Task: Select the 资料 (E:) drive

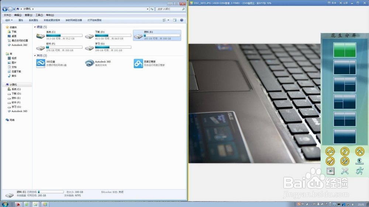Action: click(x=157, y=35)
